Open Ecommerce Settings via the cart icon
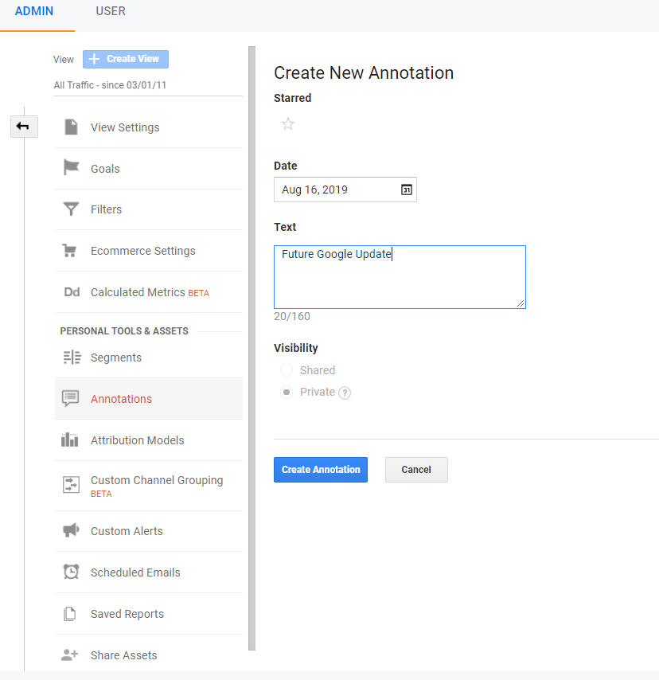Viewport: 659px width, 680px height. point(71,250)
